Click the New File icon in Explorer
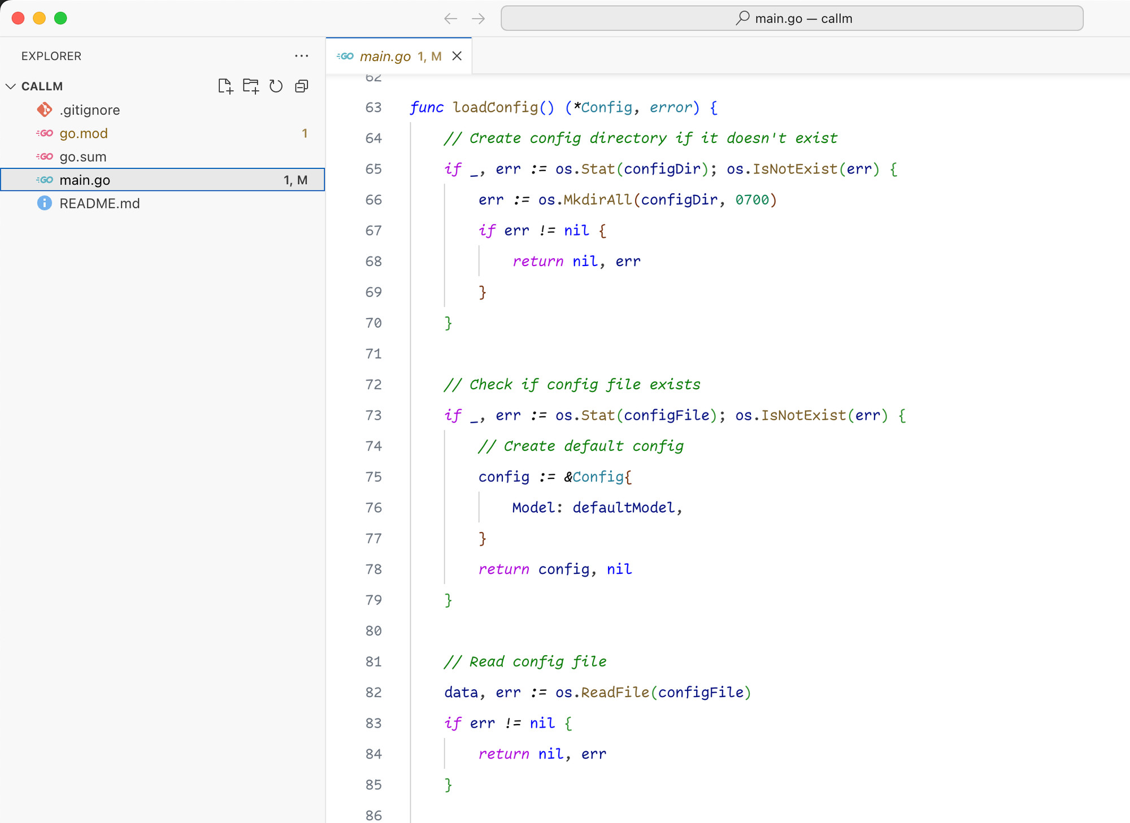 225,86
